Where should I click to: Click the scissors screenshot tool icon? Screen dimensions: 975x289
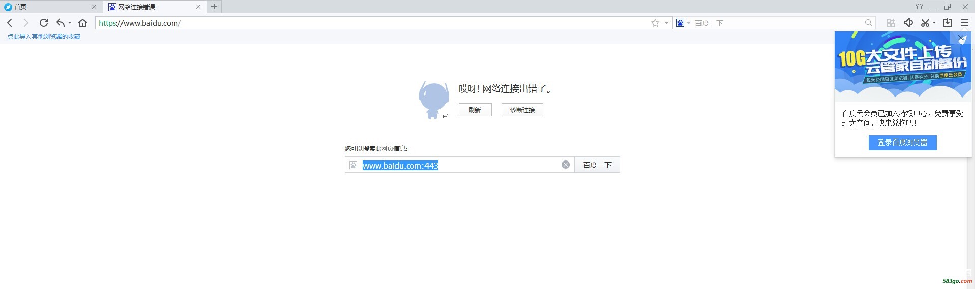[925, 23]
